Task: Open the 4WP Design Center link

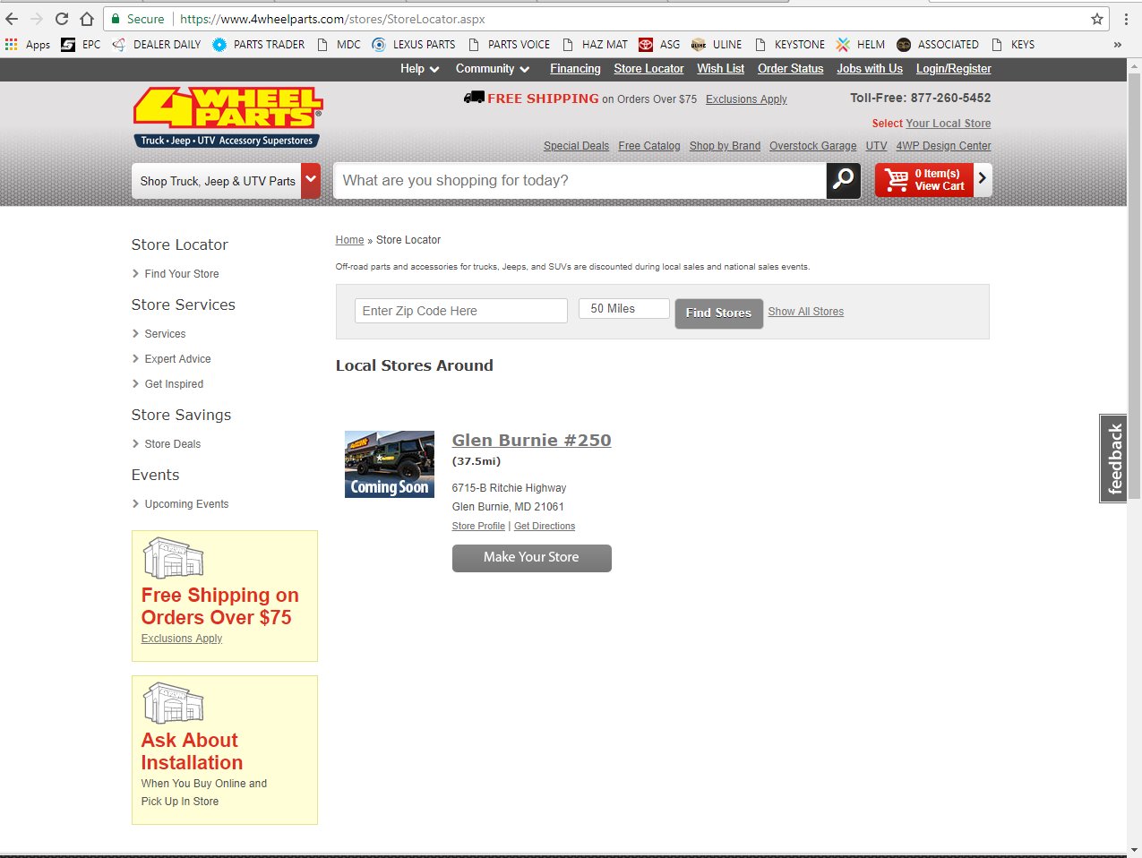Action: tap(944, 146)
